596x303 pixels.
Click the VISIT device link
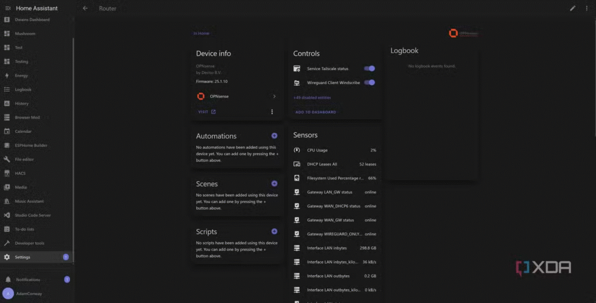pos(207,112)
